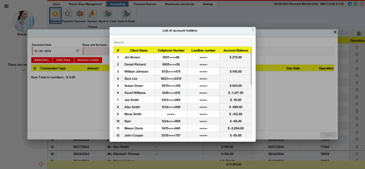The width and height of the screenshot is (365, 169).
Task: Click trash icon in row 16 Elizabeth Thomas
Action: pos(357,154)
